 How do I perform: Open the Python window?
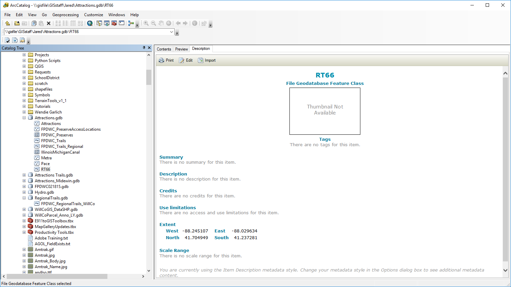coord(122,23)
